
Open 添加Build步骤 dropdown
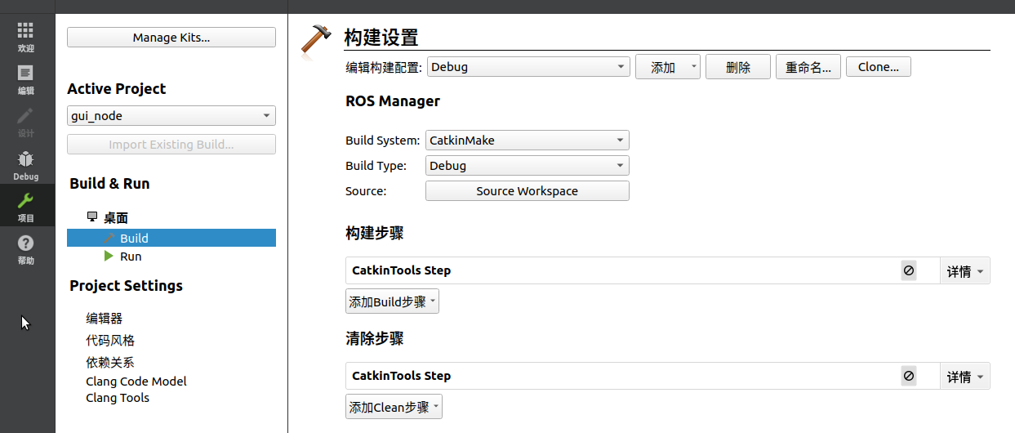pyautogui.click(x=392, y=301)
